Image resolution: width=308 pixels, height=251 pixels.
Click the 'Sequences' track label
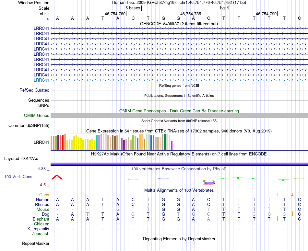(x=39, y=100)
